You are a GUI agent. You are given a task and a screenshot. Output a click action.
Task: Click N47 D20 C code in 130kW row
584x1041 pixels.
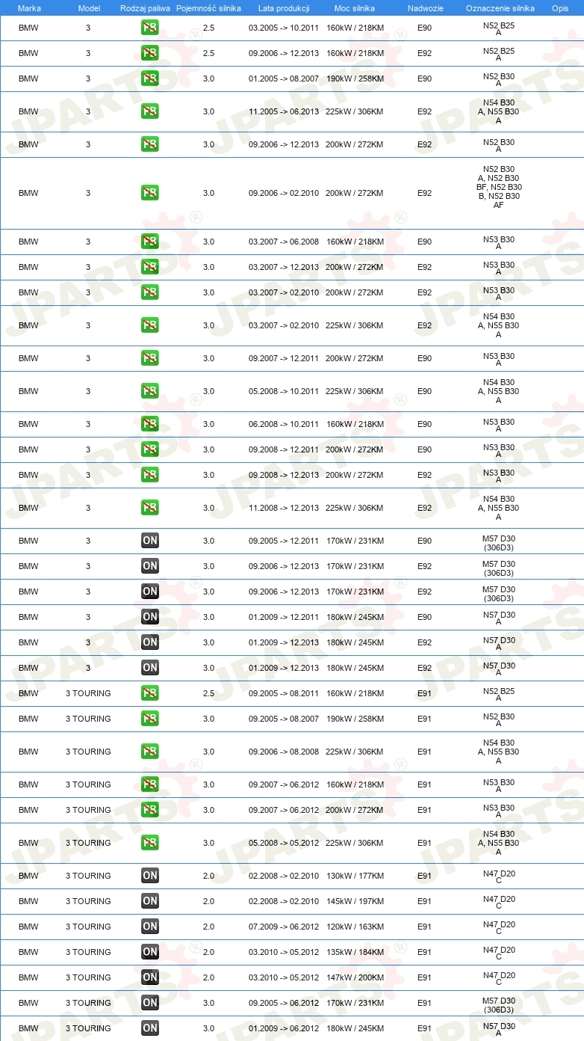click(499, 878)
